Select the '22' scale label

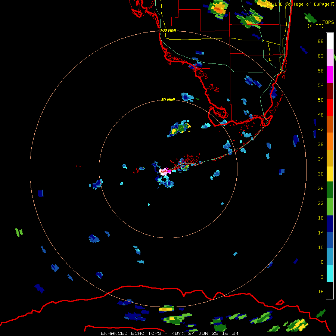click(x=321, y=203)
